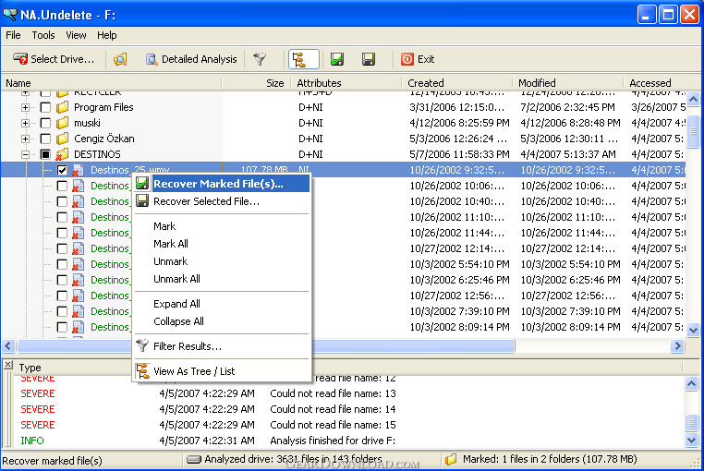
Task: Toggle the DESTINOS folder checkbox
Action: [45, 154]
